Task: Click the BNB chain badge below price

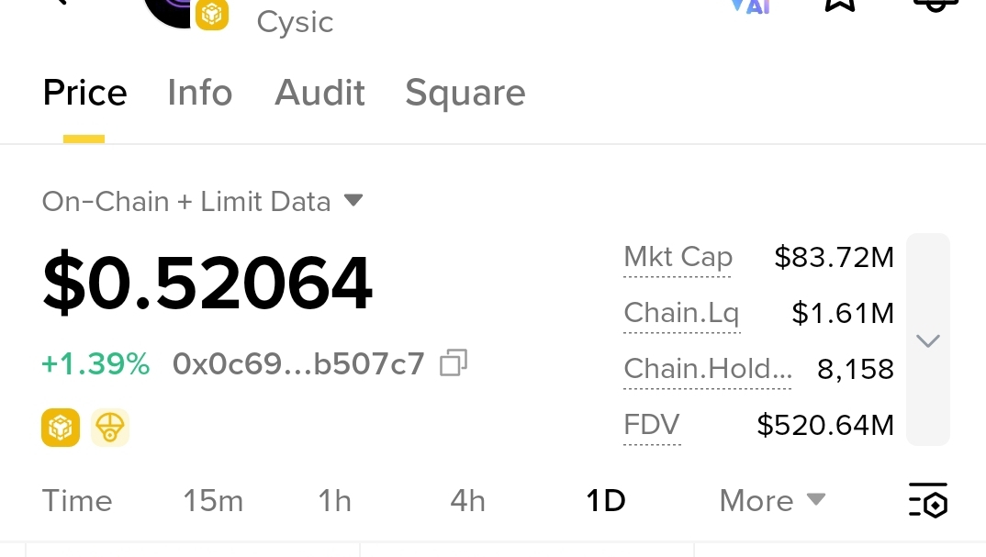Action: pyautogui.click(x=61, y=428)
